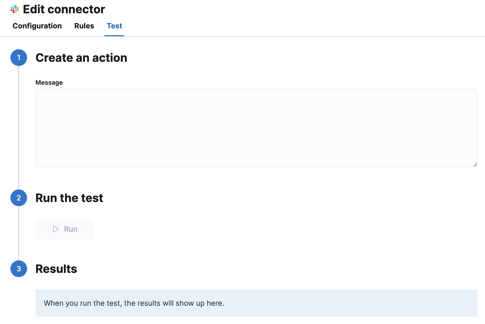485x324 pixels.
Task: Click the textarea resize handle
Action: pos(475,164)
